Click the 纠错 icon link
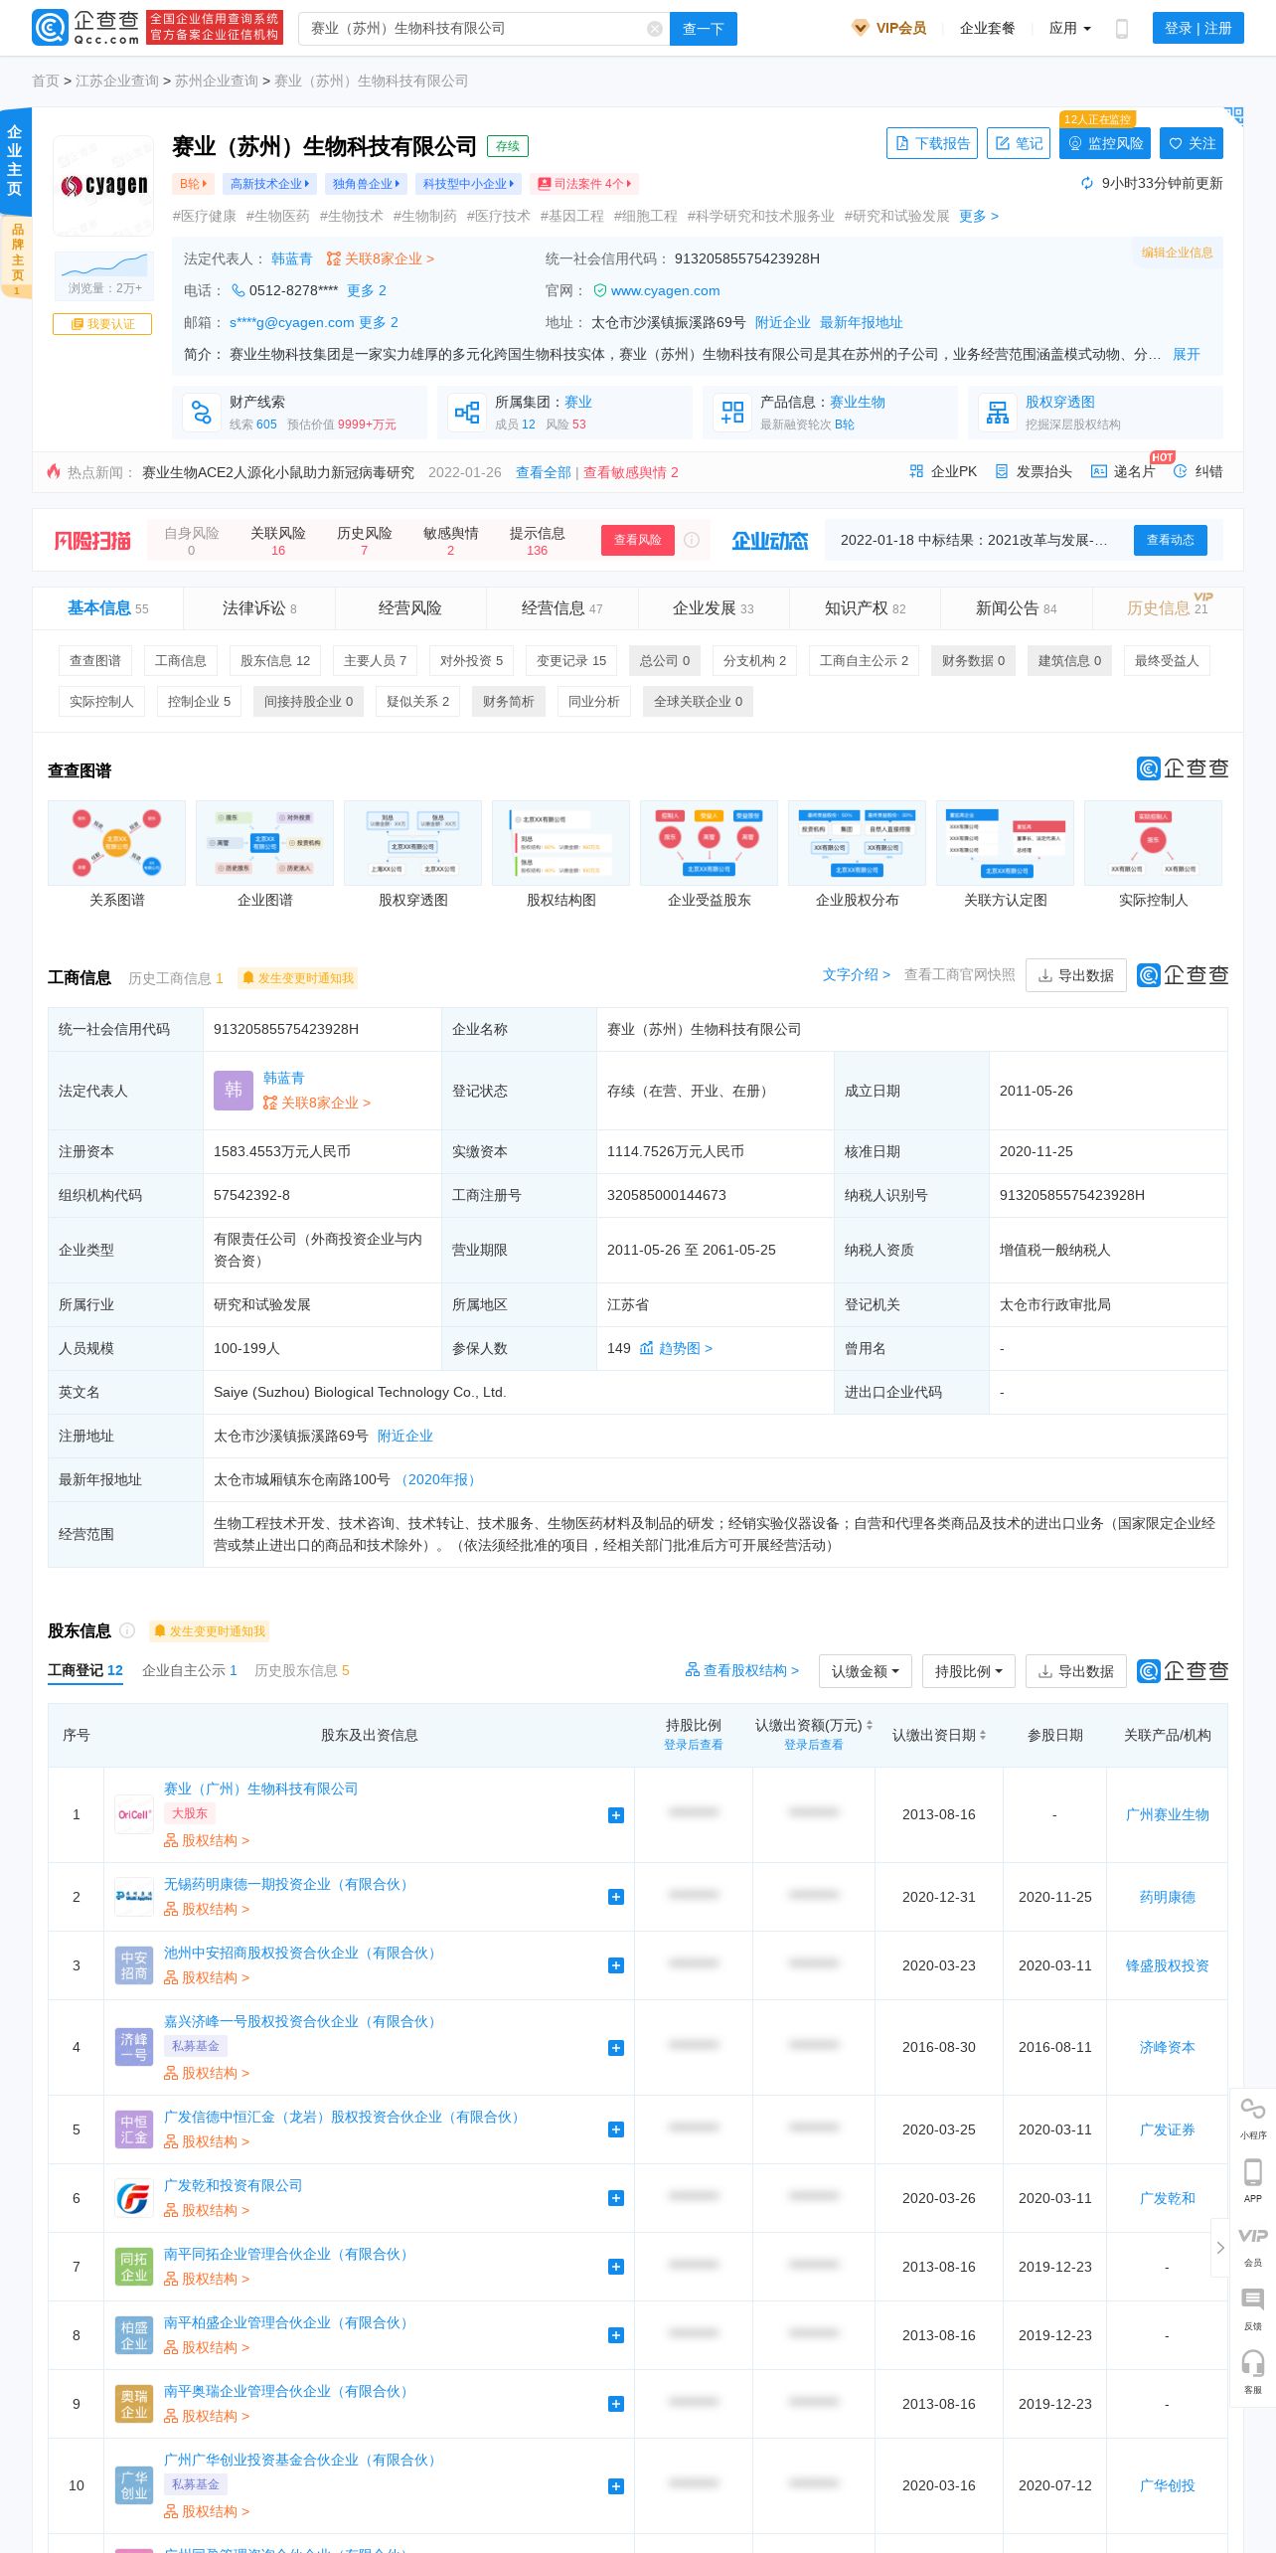Image resolution: width=1276 pixels, height=2553 pixels. [1197, 471]
